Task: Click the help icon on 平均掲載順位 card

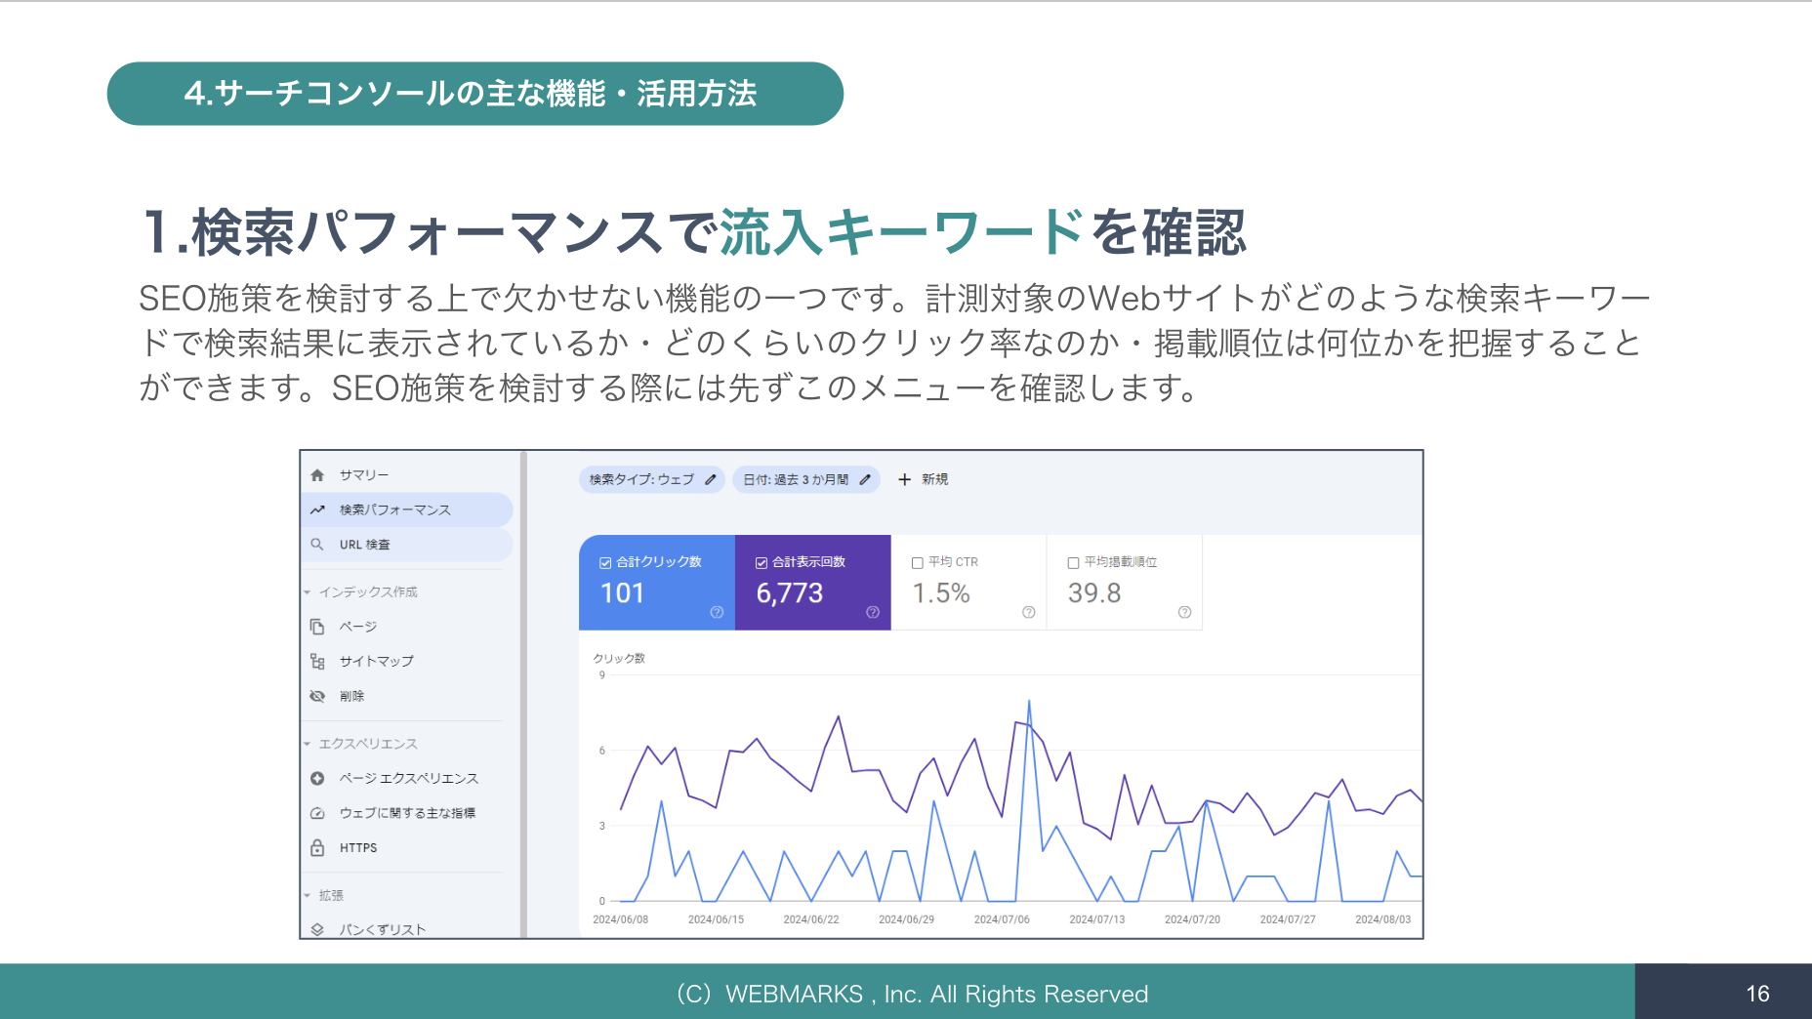Action: [1184, 612]
